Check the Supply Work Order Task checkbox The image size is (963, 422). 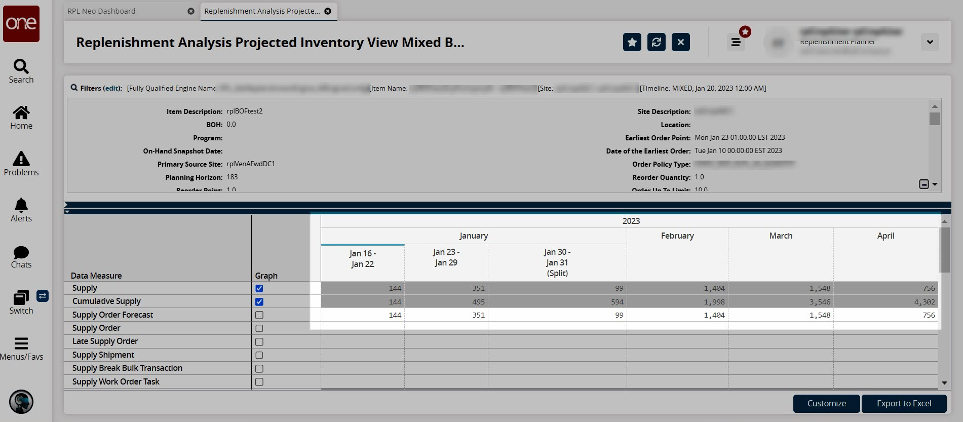(x=259, y=382)
